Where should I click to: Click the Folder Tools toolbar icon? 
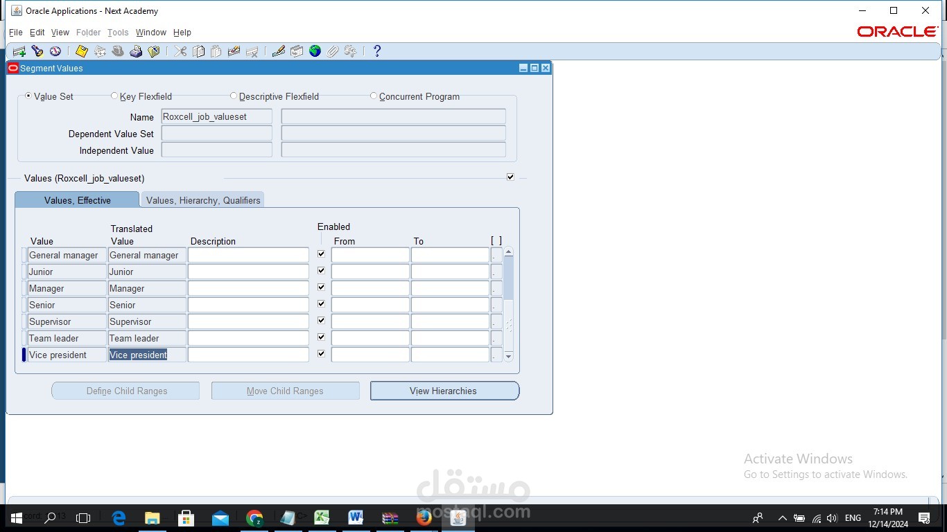351,51
